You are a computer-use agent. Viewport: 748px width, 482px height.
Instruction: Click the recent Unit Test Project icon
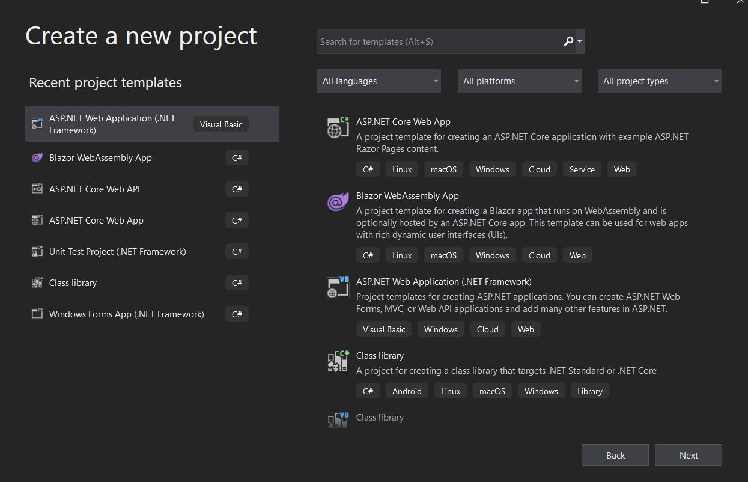[37, 251]
